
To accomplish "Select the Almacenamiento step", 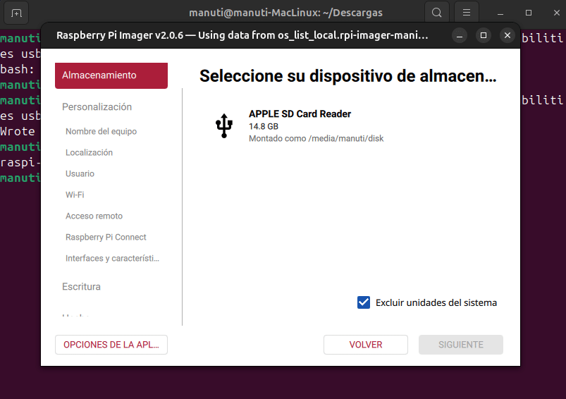I will pos(111,75).
